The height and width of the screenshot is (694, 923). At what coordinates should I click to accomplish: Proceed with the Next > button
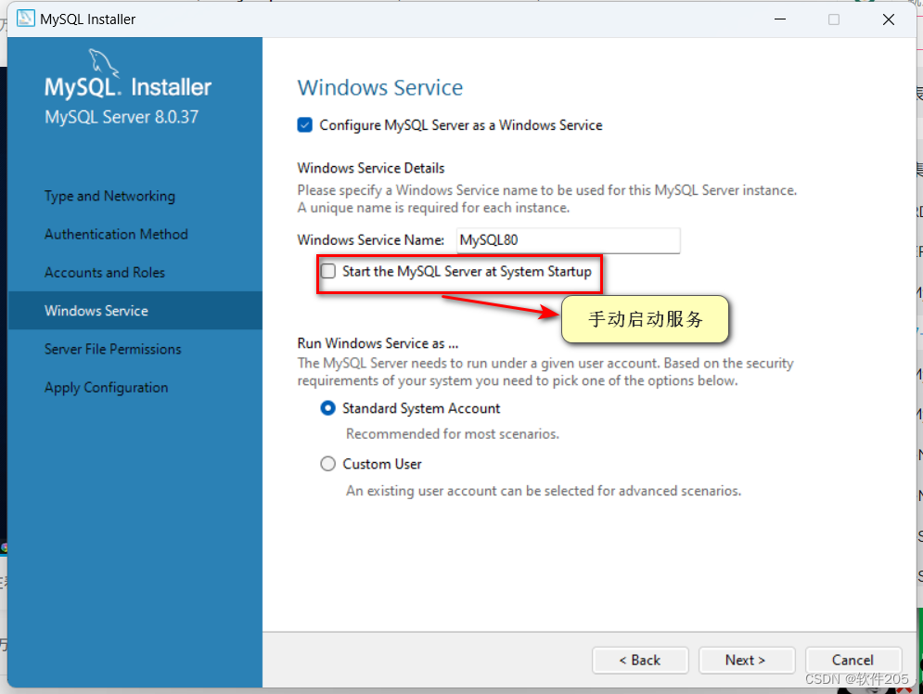click(747, 660)
